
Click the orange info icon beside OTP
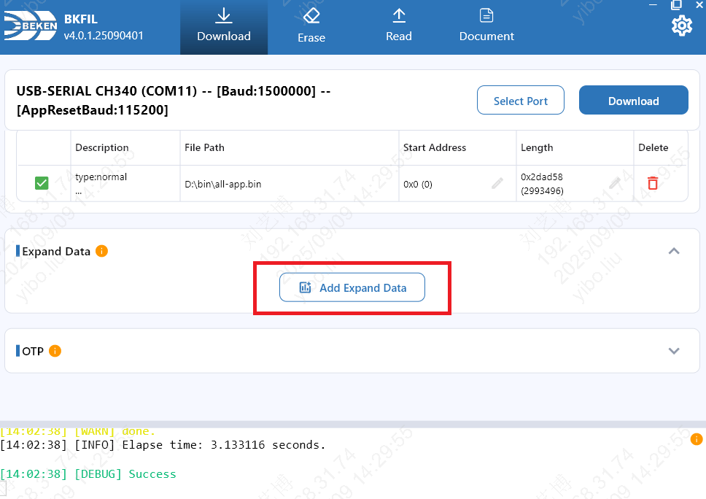(x=55, y=351)
